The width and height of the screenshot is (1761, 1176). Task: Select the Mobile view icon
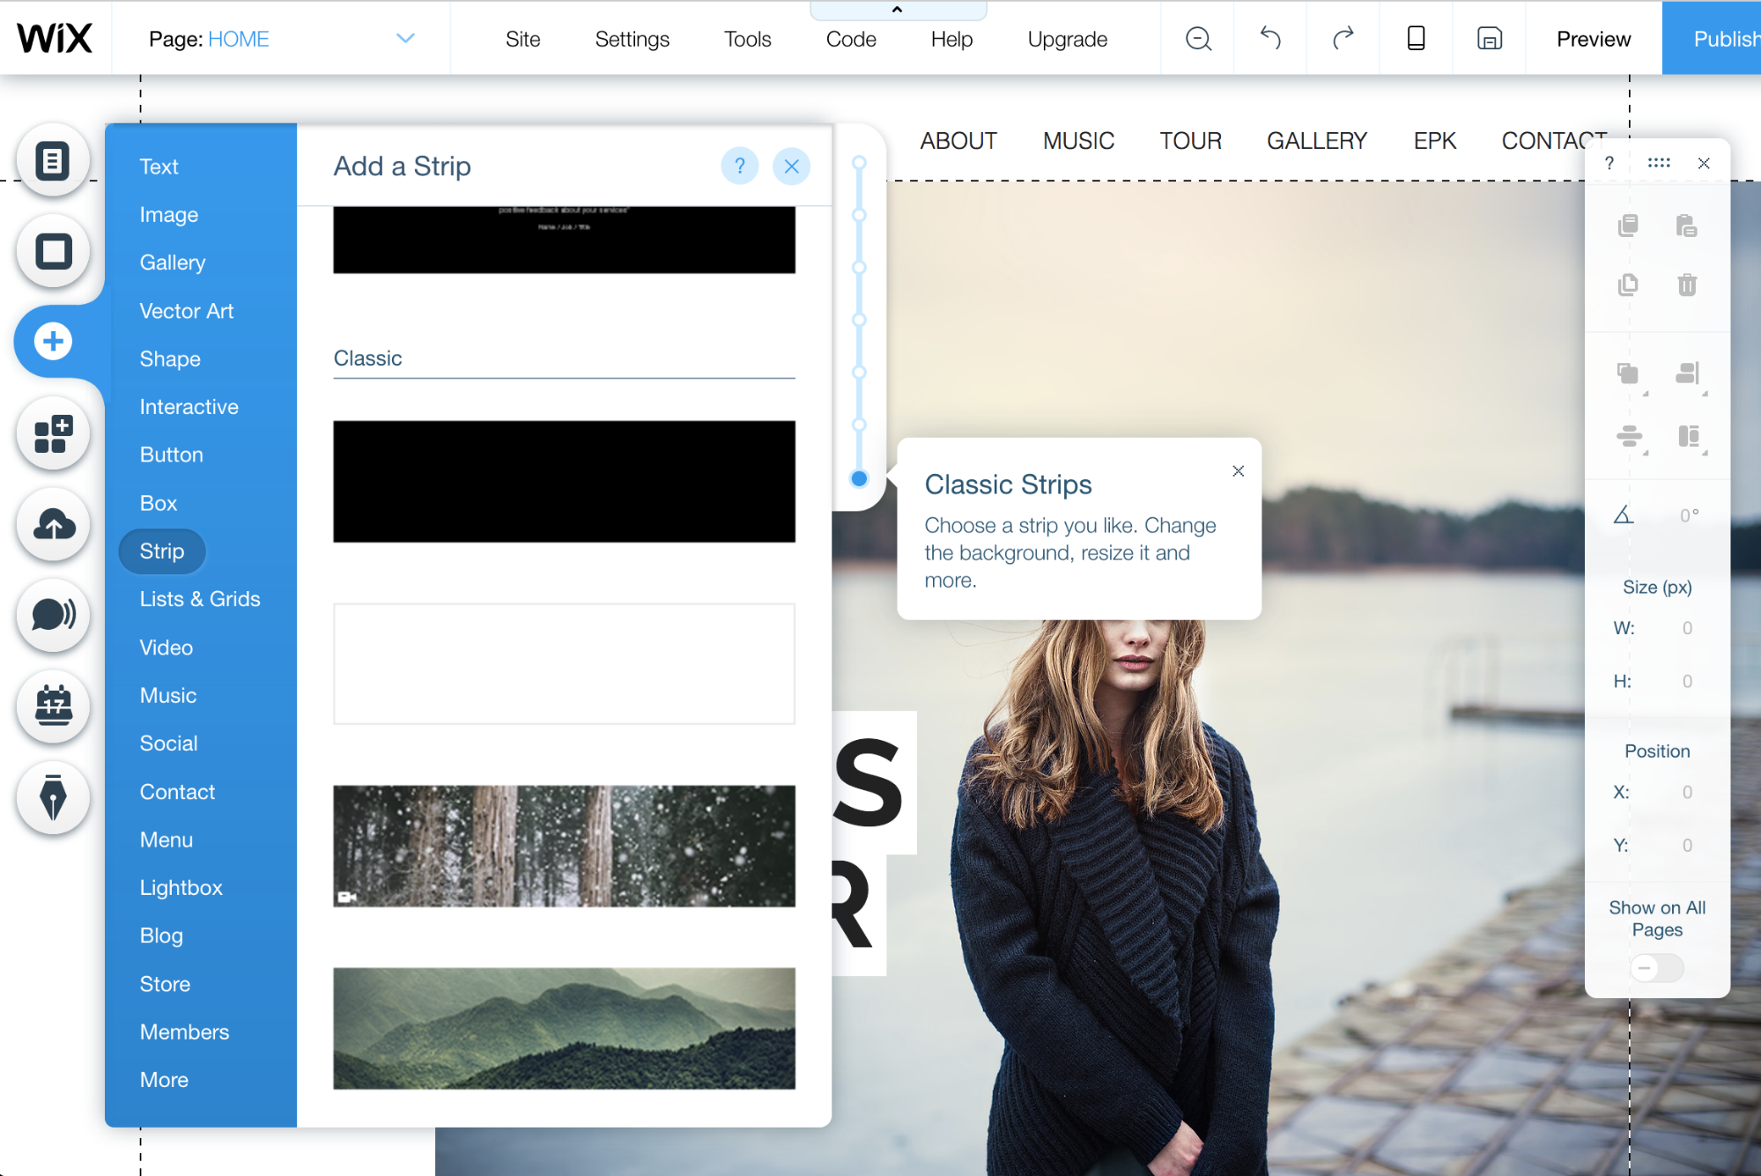(x=1416, y=37)
